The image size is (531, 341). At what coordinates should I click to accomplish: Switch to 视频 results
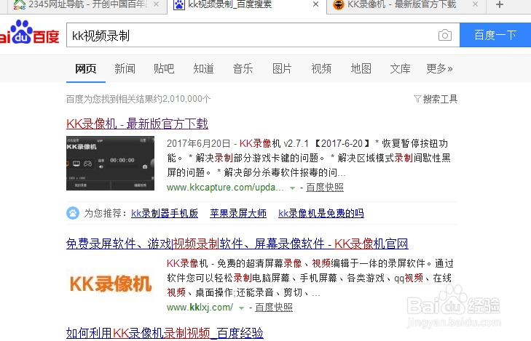321,68
